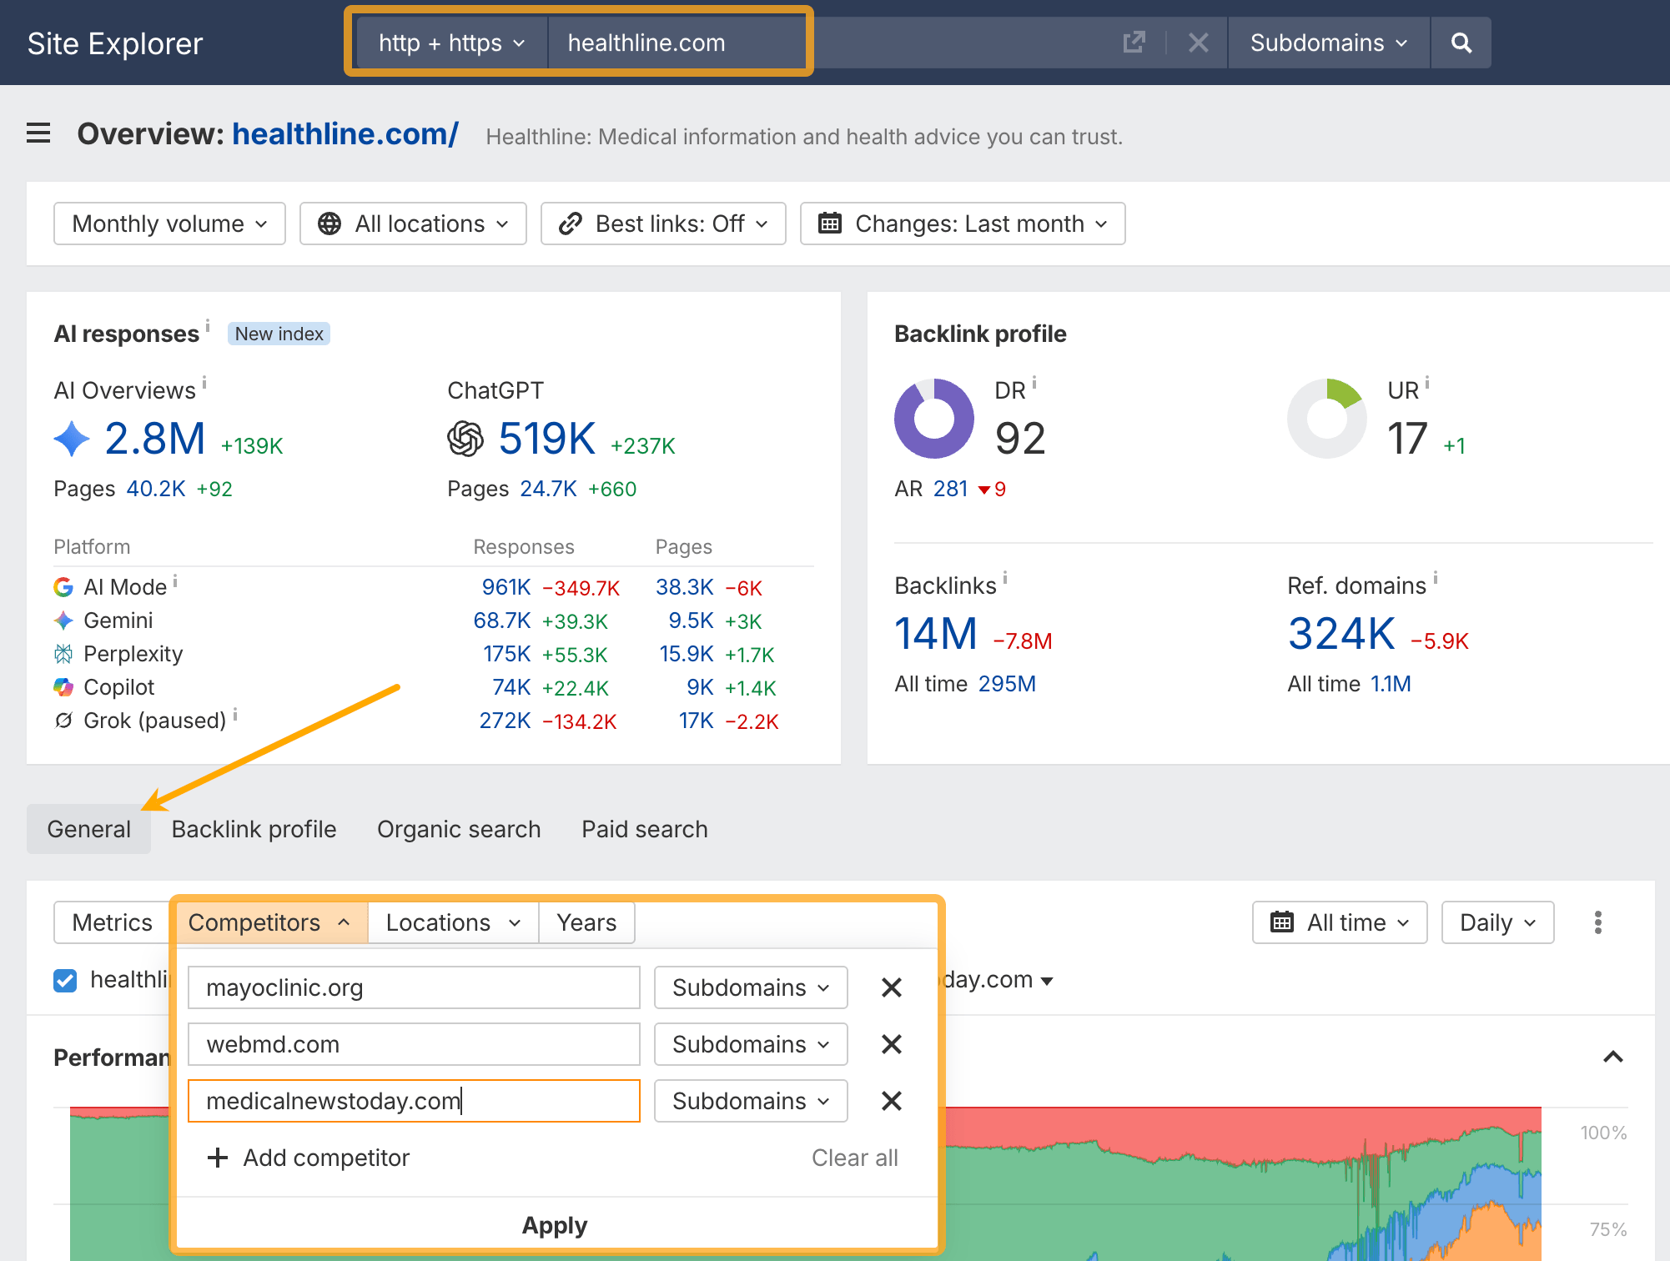The width and height of the screenshot is (1670, 1261).
Task: Open the Changes: Last month dropdown
Action: pyautogui.click(x=963, y=224)
